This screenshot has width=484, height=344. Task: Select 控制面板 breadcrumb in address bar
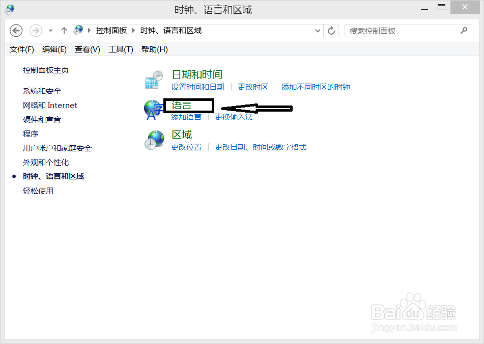111,30
